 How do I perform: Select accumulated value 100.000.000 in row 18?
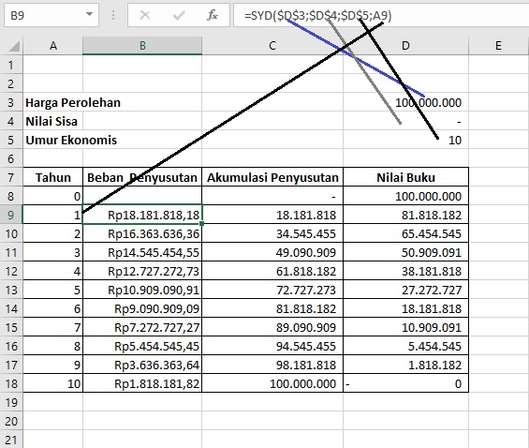tap(272, 383)
